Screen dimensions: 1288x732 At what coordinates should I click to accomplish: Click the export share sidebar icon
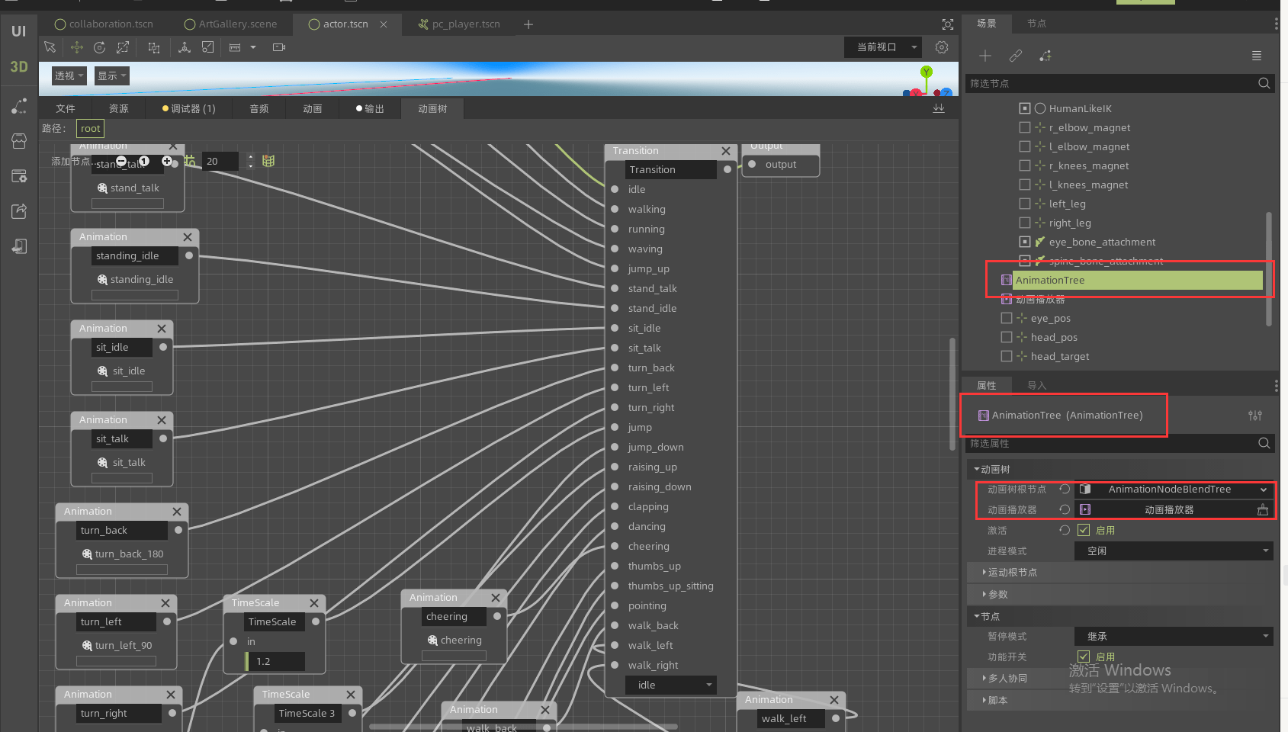pos(19,211)
